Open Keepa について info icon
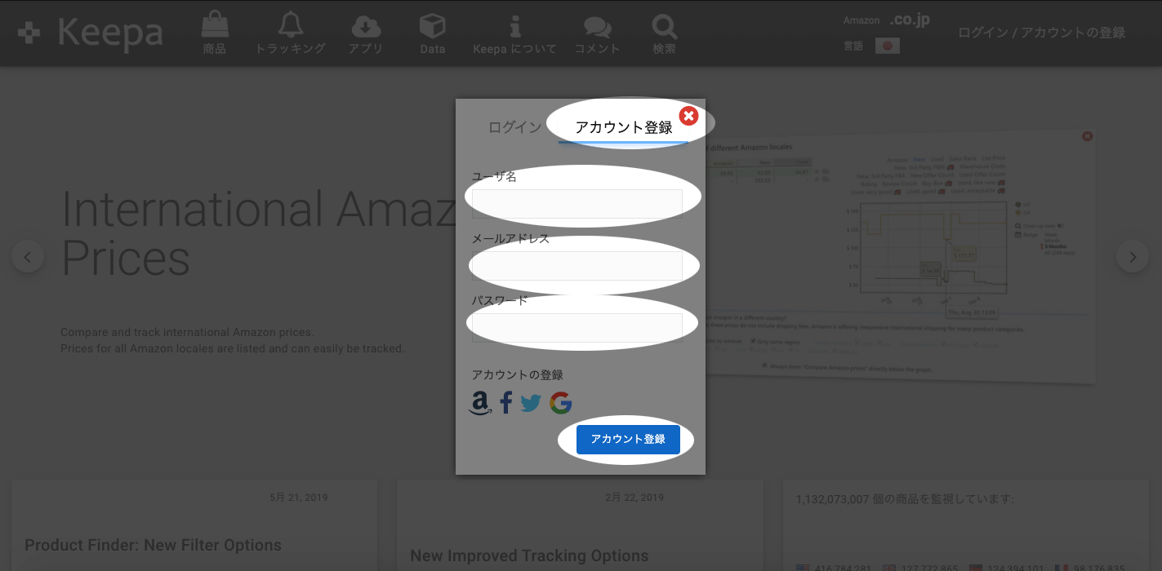This screenshot has width=1162, height=571. 514,25
